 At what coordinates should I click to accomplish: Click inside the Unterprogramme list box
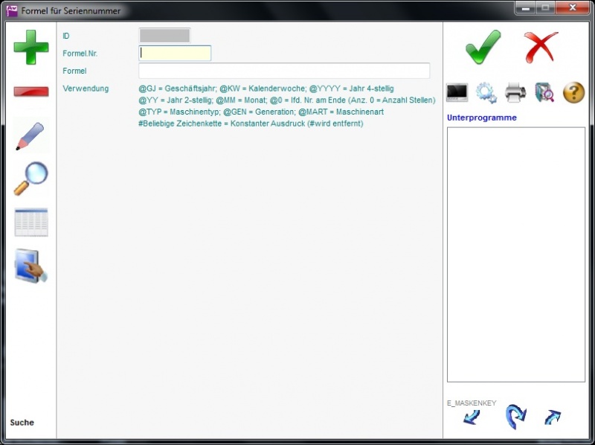[515, 253]
